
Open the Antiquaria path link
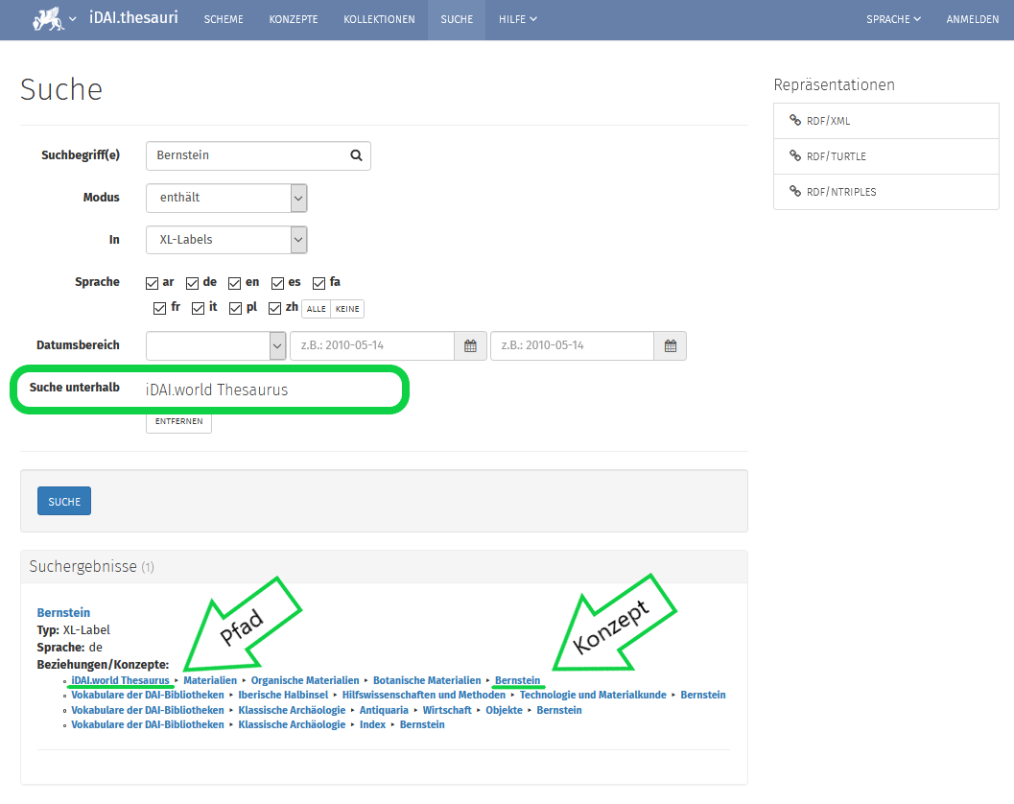(x=384, y=710)
